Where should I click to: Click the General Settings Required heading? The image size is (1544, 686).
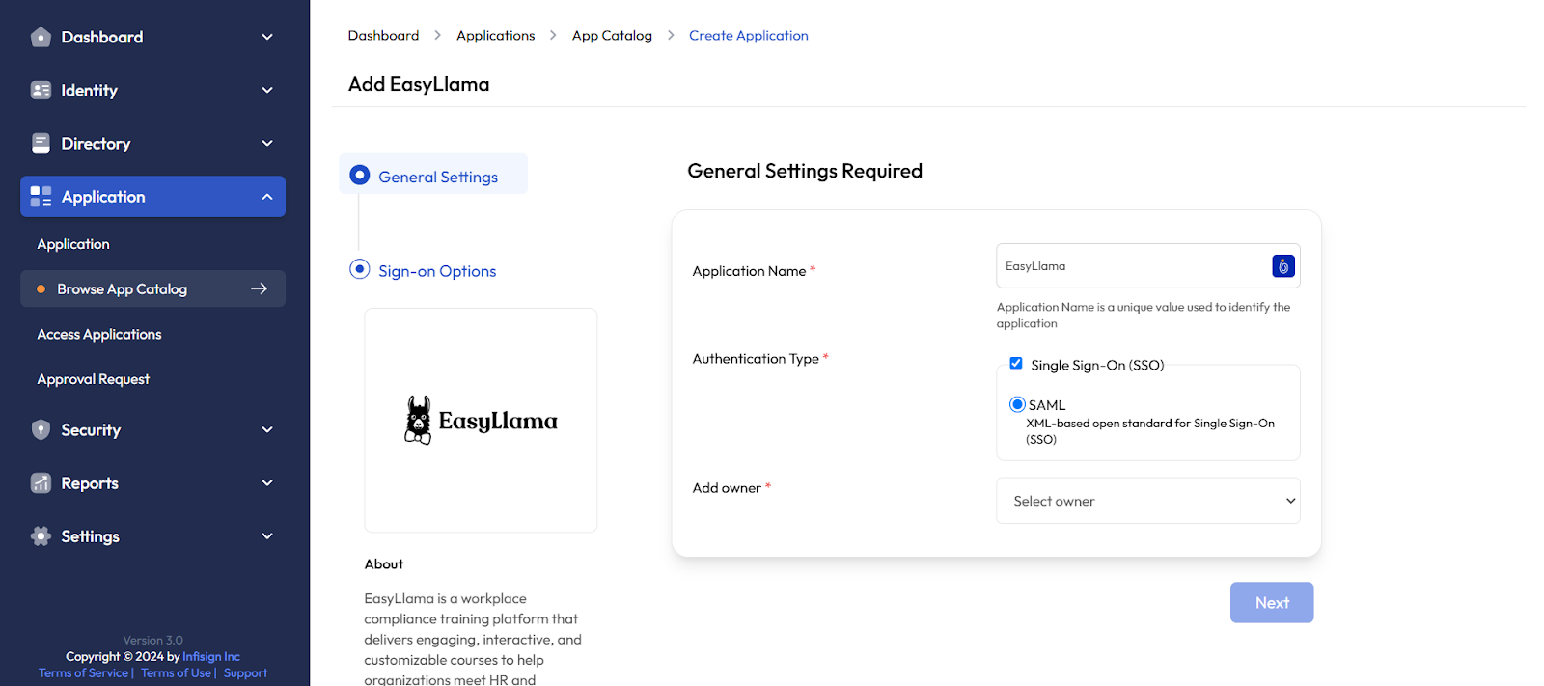tap(805, 171)
